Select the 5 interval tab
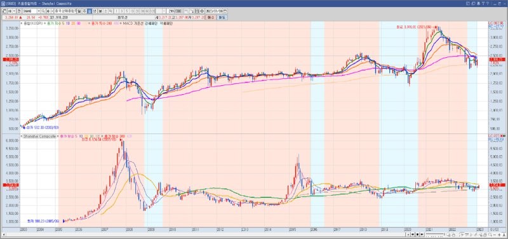This screenshot has height=239, width=508. tap(126, 11)
